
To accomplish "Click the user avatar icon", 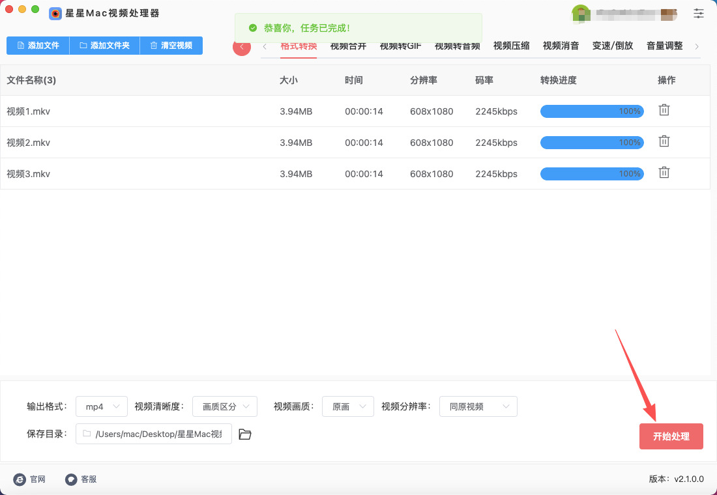I will (x=580, y=13).
